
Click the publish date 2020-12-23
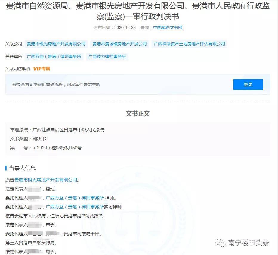point(125,27)
